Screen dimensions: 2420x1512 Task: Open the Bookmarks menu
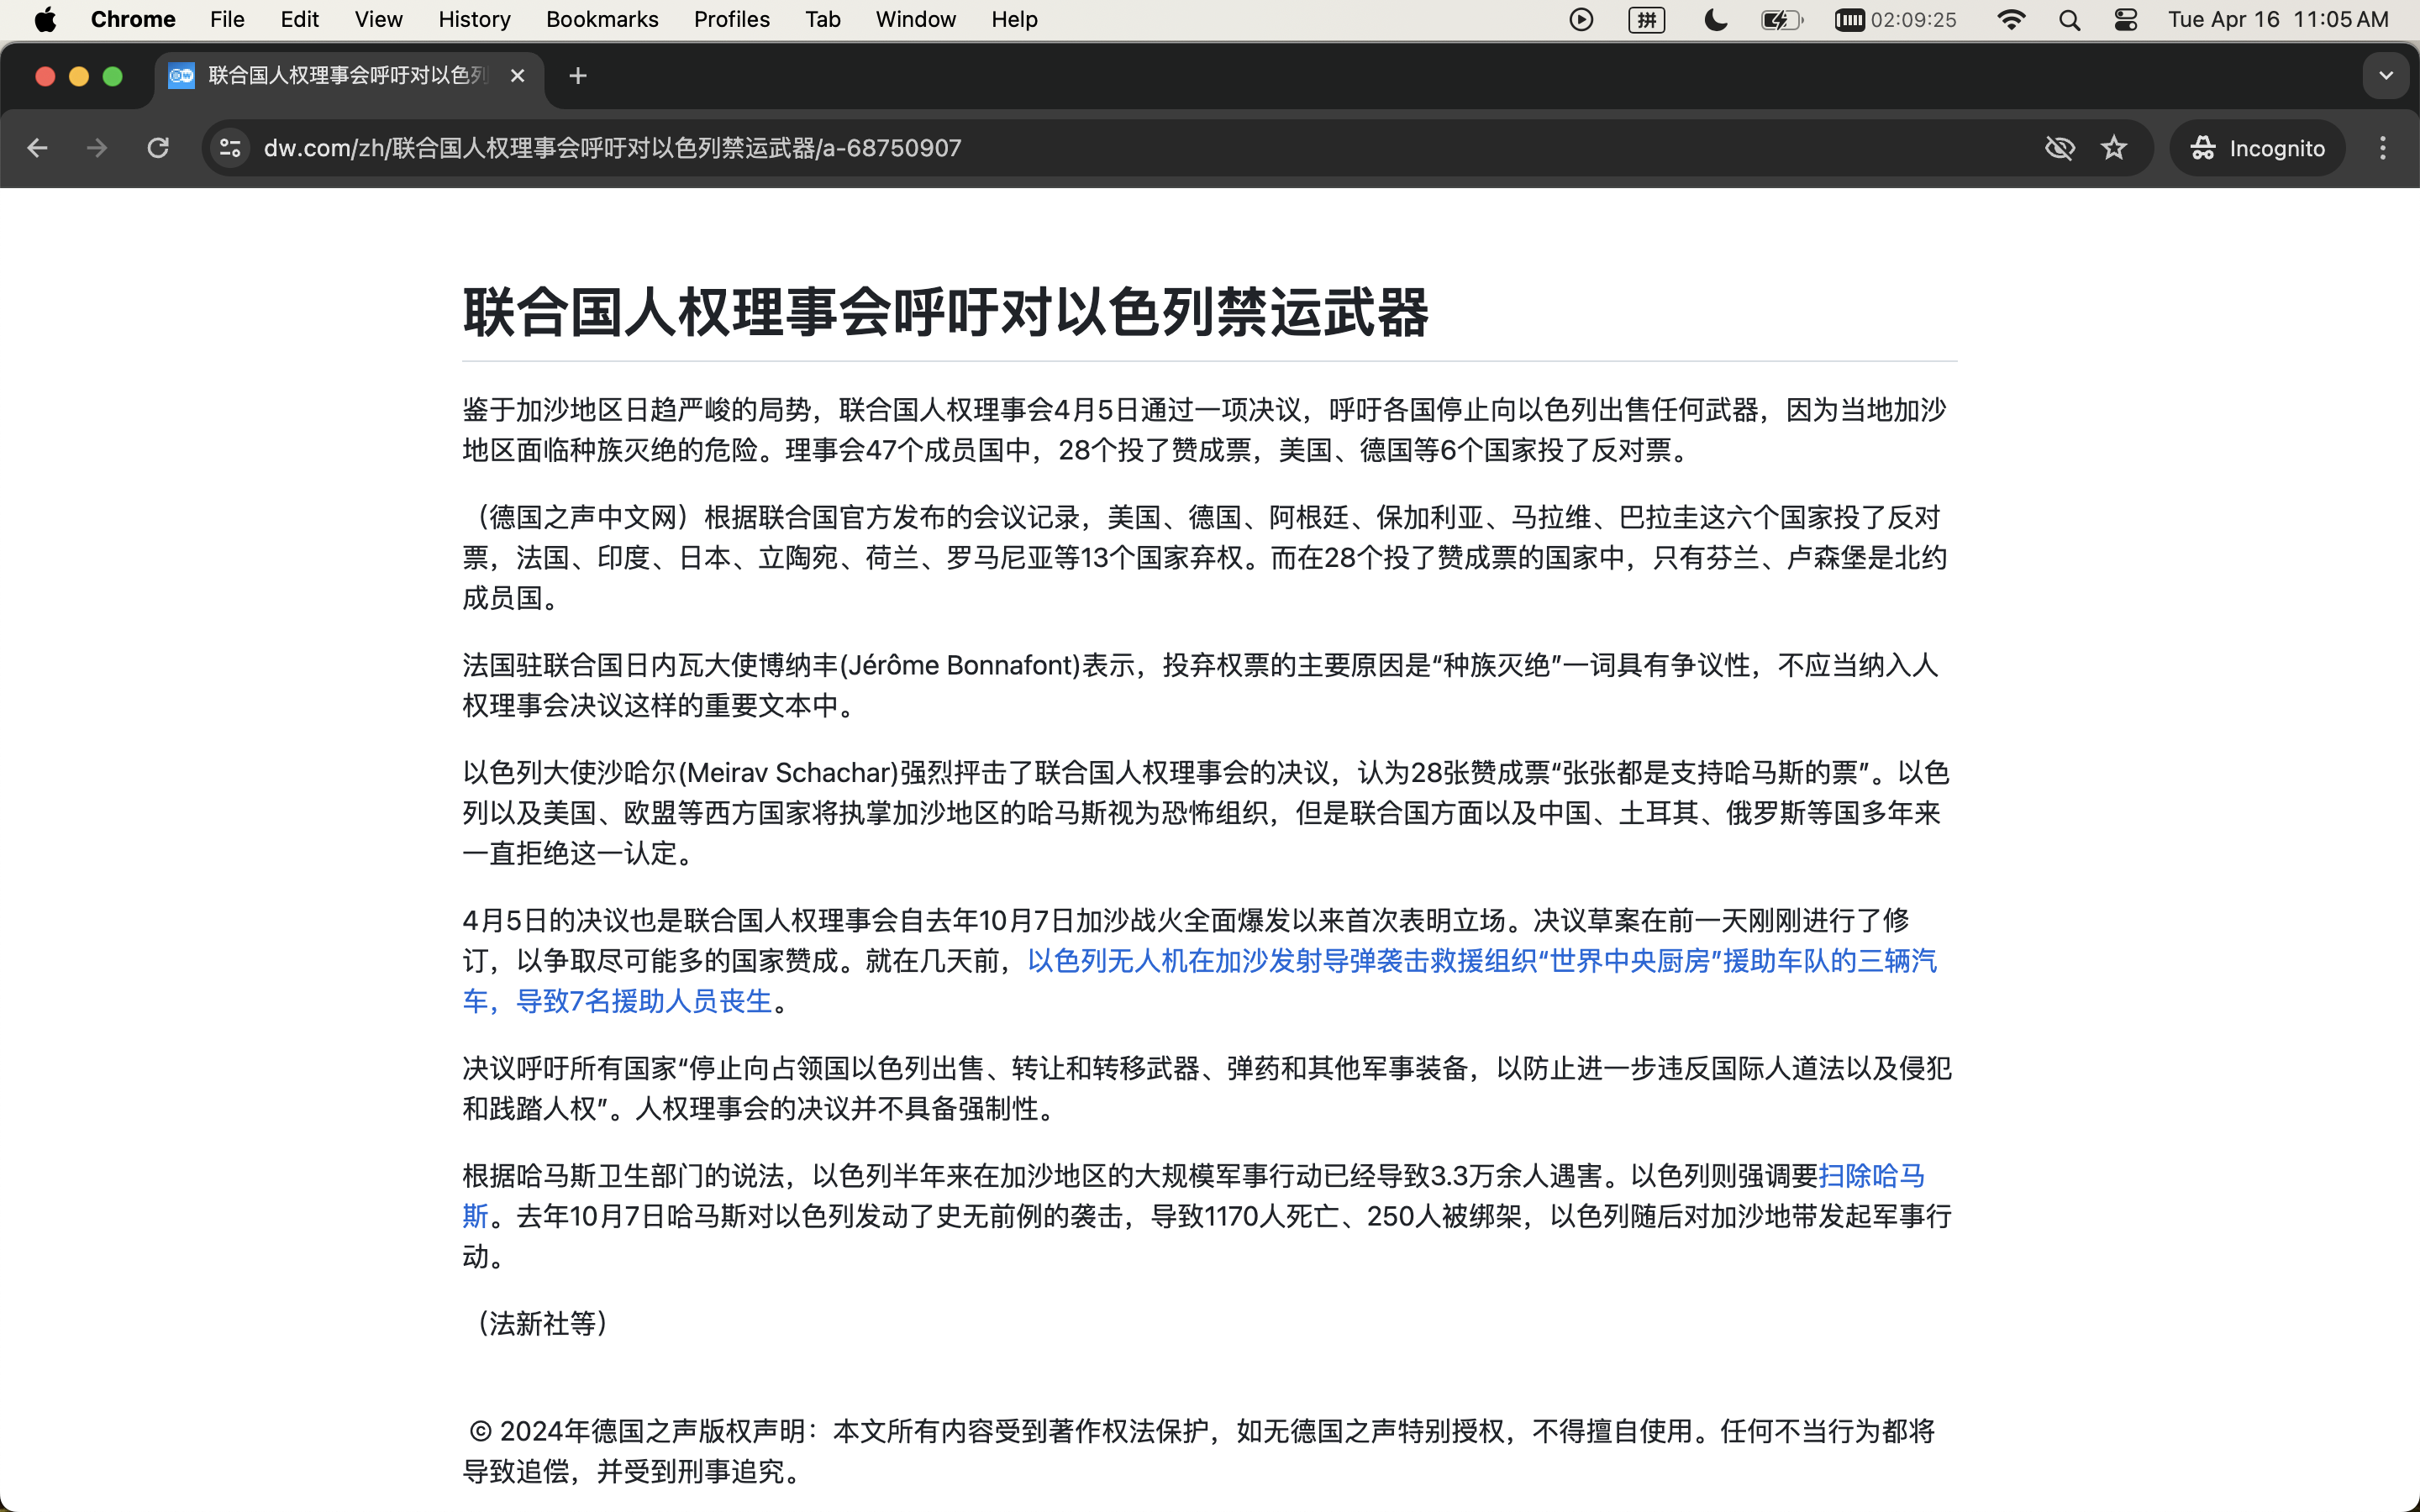tap(602, 19)
